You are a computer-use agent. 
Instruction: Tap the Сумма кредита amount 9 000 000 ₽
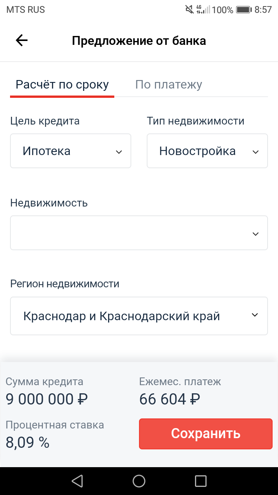click(47, 399)
